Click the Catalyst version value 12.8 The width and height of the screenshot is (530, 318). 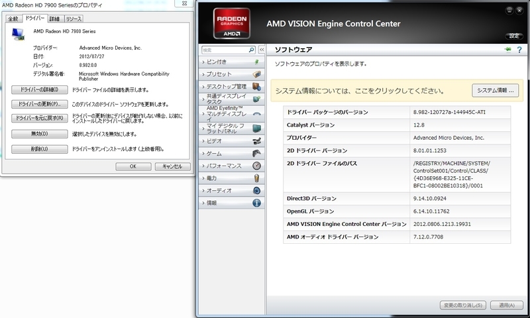[x=419, y=125]
